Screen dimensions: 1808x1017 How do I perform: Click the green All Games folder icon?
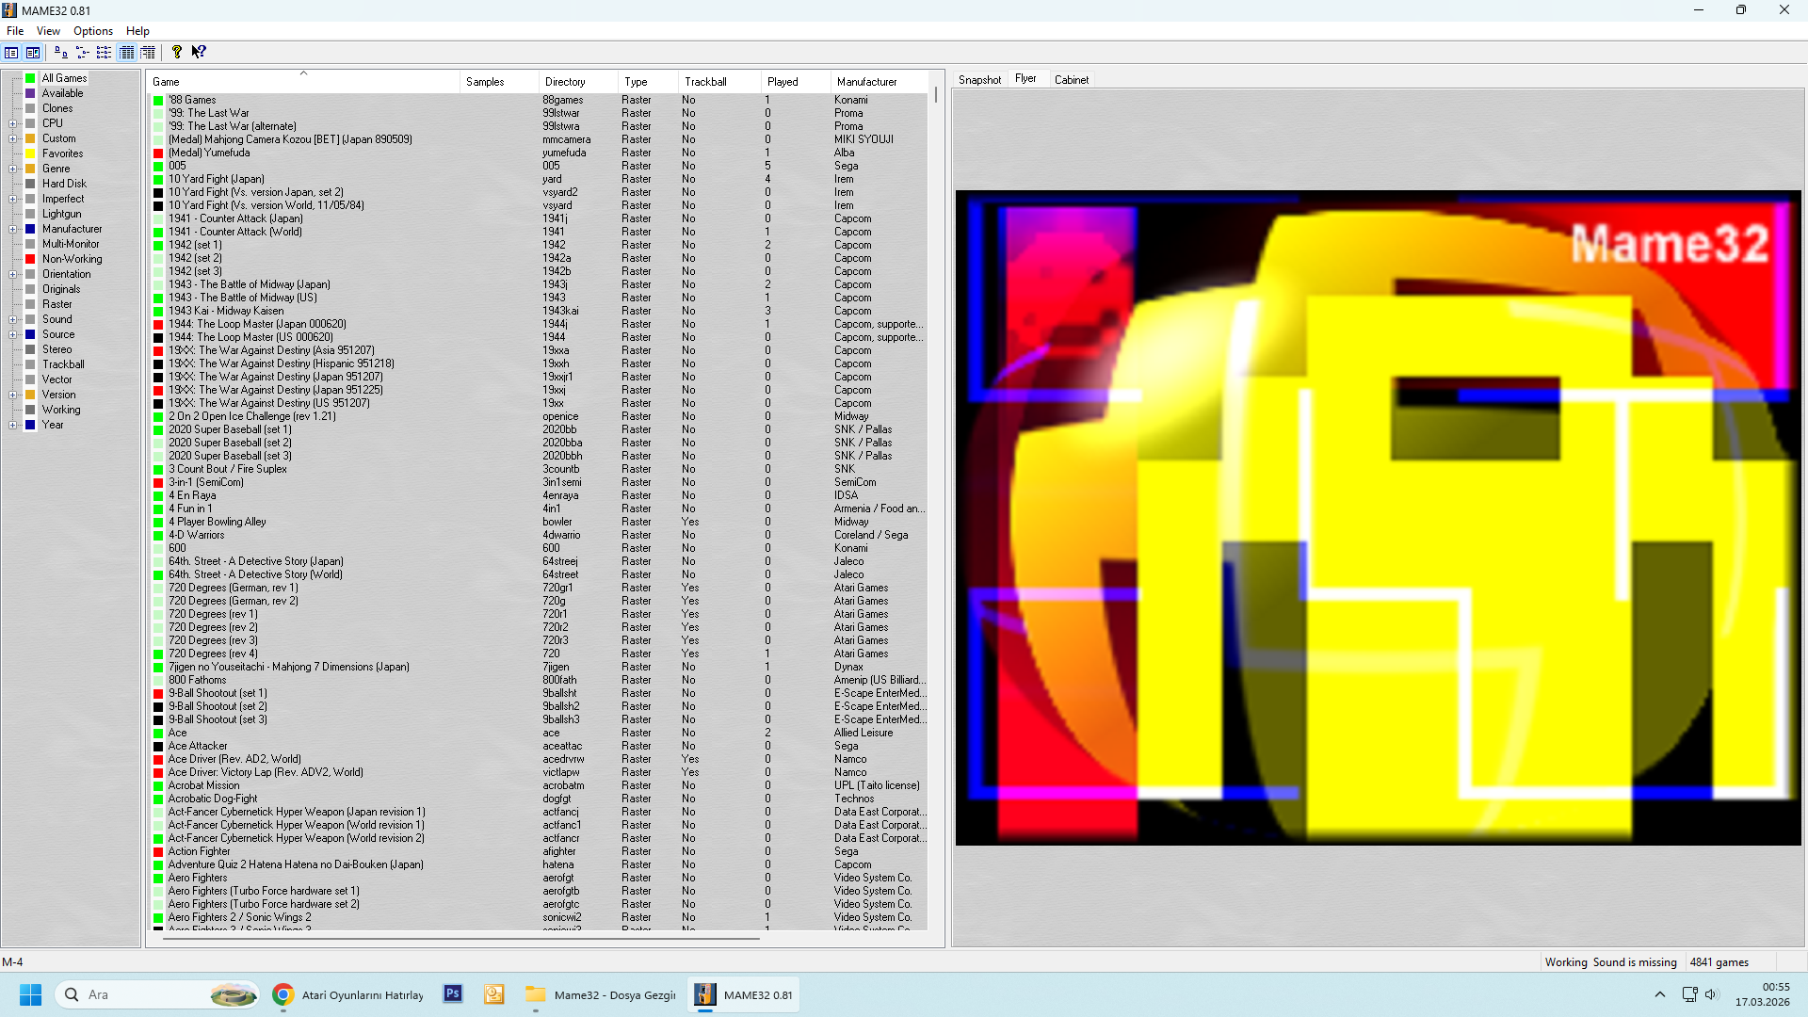[30, 78]
